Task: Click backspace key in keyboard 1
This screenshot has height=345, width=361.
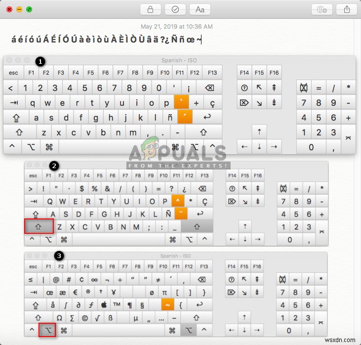Action: point(209,87)
